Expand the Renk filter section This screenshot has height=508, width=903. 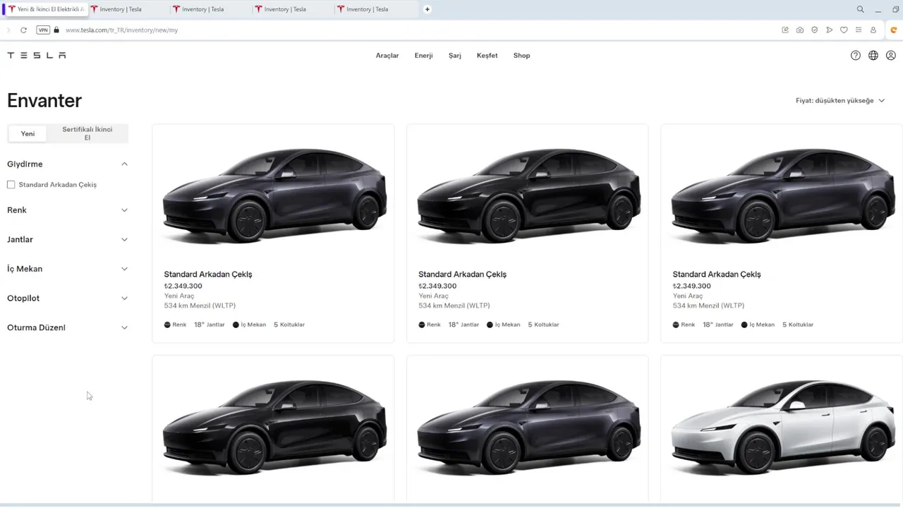tap(68, 210)
